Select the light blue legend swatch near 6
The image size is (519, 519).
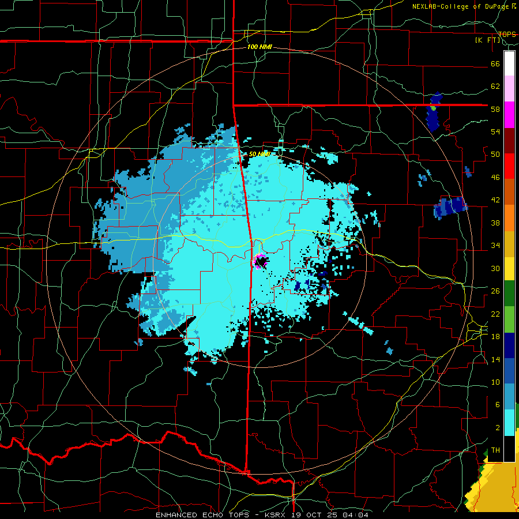tap(509, 397)
